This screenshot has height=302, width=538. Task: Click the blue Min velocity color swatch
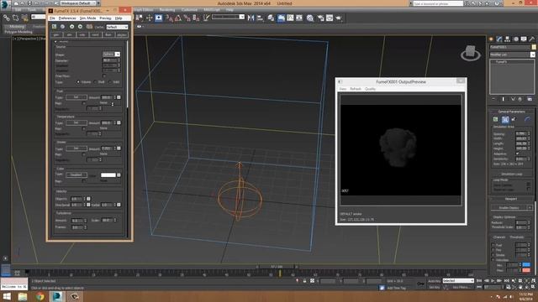pyautogui.click(x=526, y=265)
